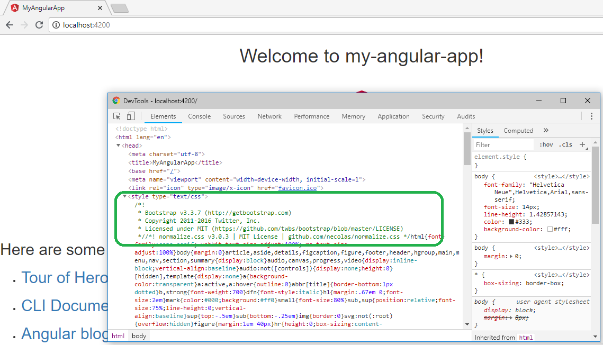Select the doctype html line
603x345 pixels.
(141, 129)
